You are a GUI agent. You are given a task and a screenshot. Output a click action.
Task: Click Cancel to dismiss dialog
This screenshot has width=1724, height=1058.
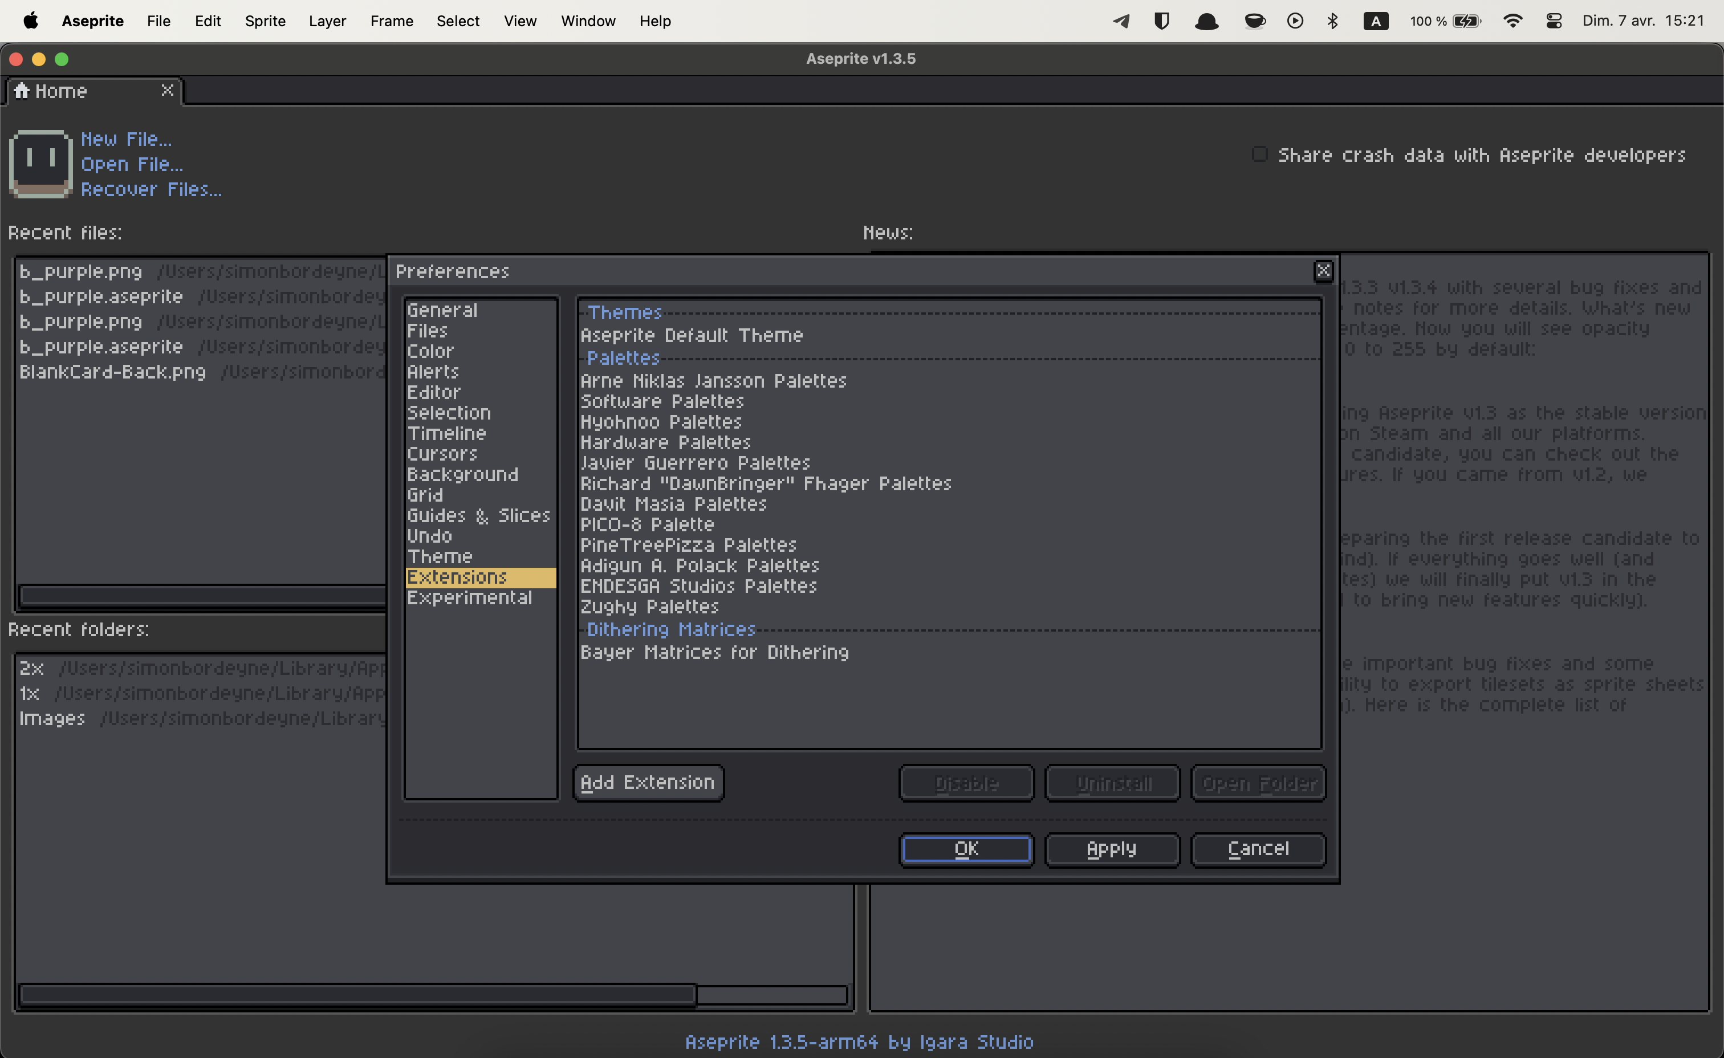pyautogui.click(x=1260, y=849)
